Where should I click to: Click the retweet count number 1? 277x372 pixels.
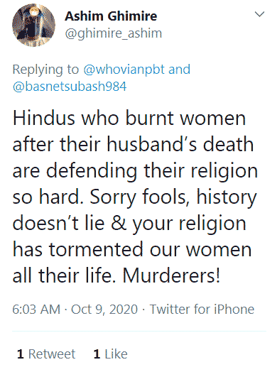(x=21, y=354)
